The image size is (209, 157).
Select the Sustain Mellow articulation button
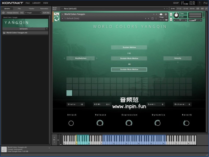point(129,47)
